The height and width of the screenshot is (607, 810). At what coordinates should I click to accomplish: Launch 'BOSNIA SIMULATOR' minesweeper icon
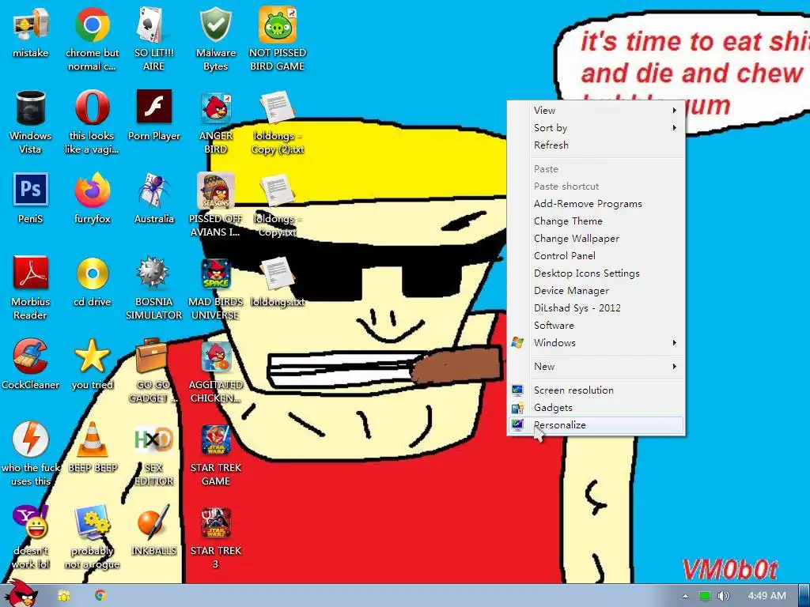153,273
